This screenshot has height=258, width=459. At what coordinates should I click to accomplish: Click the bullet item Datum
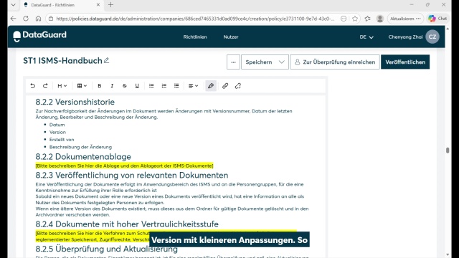pos(57,125)
